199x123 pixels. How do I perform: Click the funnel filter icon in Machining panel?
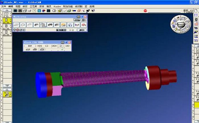14,30
